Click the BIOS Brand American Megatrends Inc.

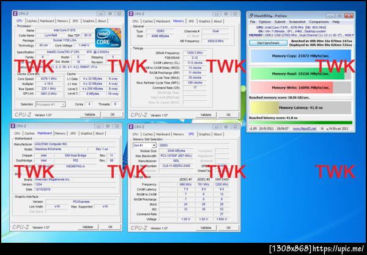click(75, 179)
